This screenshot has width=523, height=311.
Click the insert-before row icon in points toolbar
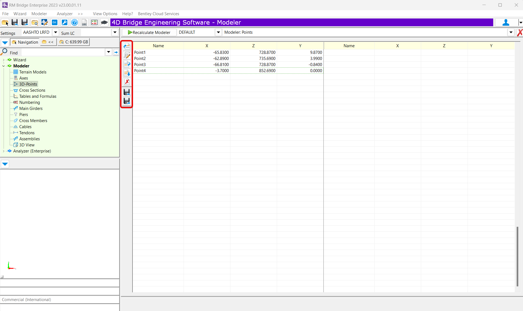(x=127, y=46)
